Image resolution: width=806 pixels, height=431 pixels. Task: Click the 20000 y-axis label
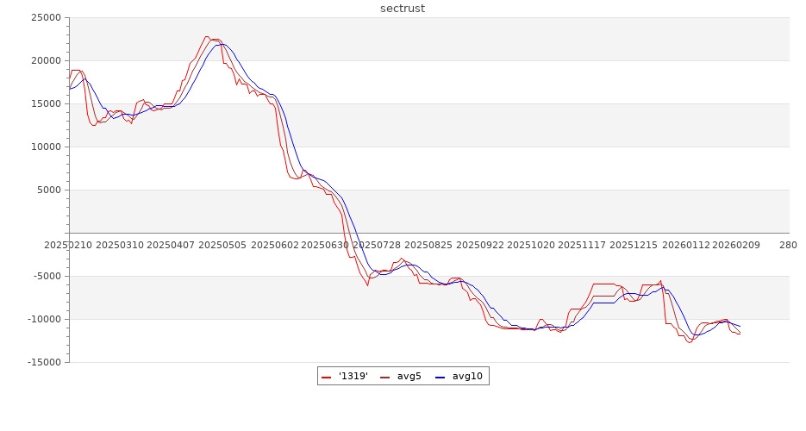click(45, 61)
